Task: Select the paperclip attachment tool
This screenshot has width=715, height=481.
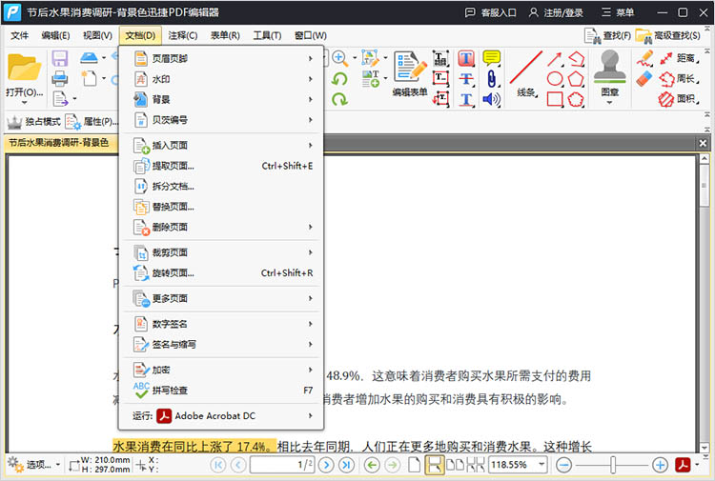Action: [491, 79]
